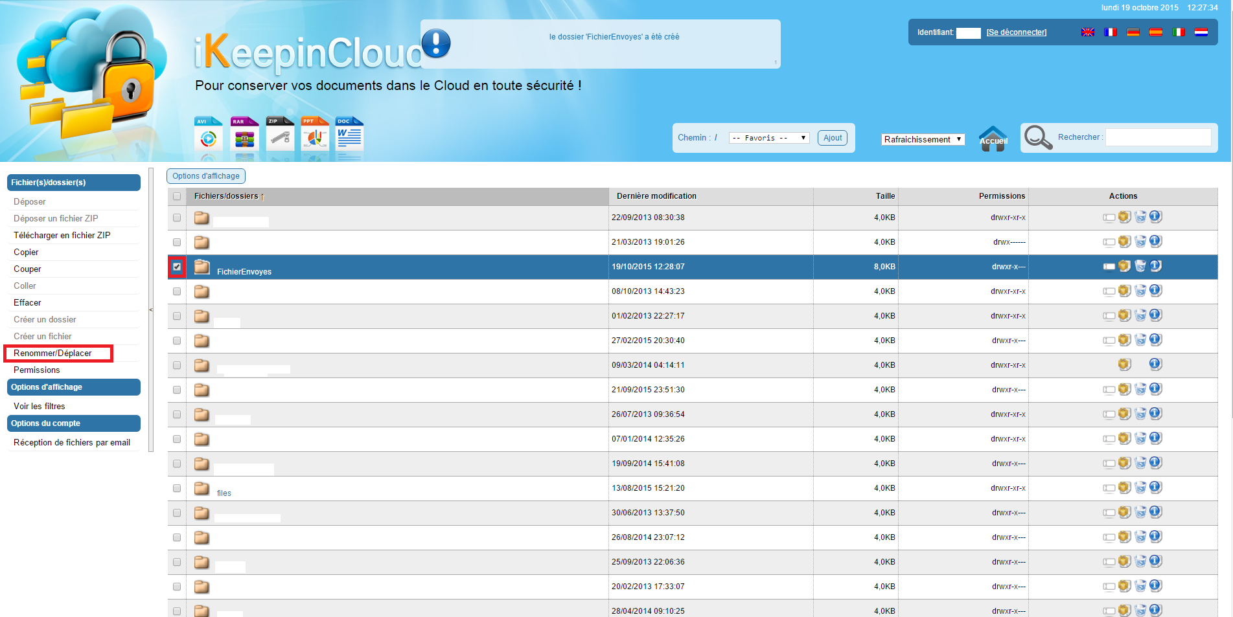Click the Se déconnecter link

(1016, 32)
